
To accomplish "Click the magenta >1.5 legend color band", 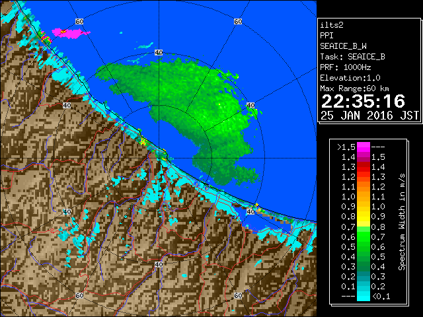I will 363,147.
